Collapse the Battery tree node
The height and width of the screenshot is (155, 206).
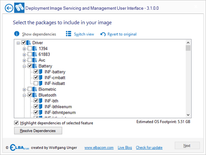[24, 66]
